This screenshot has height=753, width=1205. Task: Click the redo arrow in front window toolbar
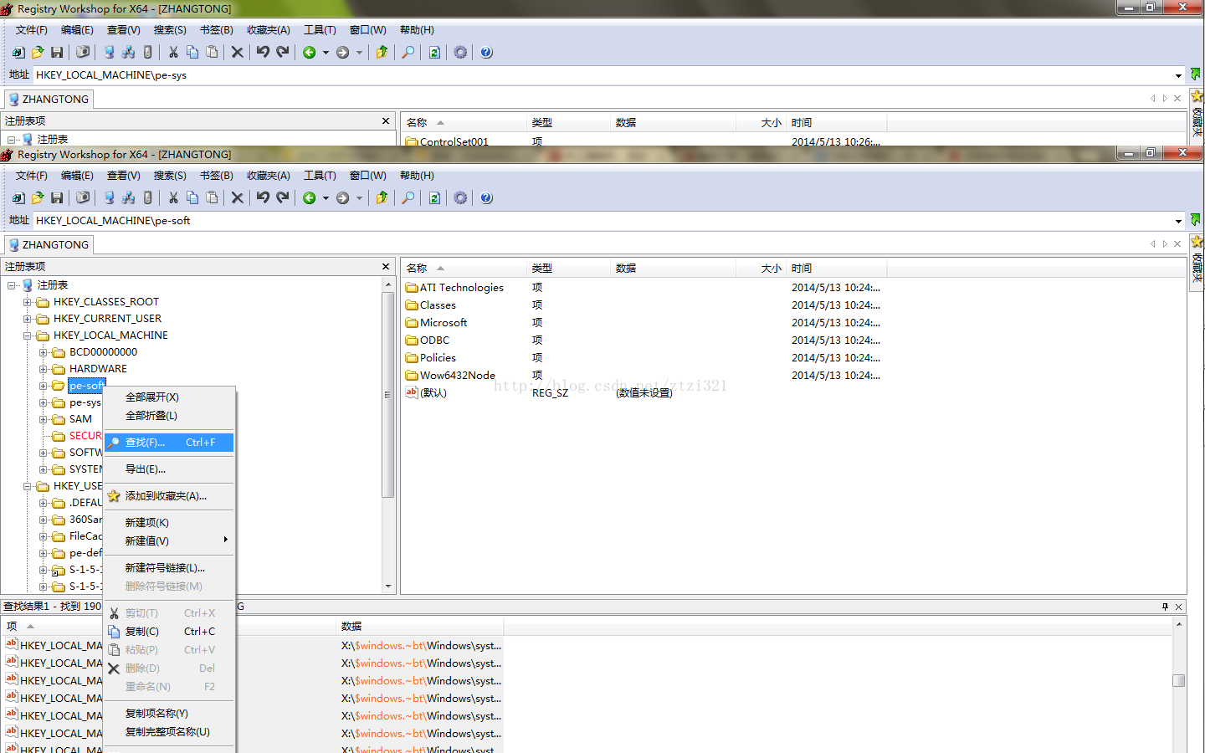pyautogui.click(x=283, y=197)
